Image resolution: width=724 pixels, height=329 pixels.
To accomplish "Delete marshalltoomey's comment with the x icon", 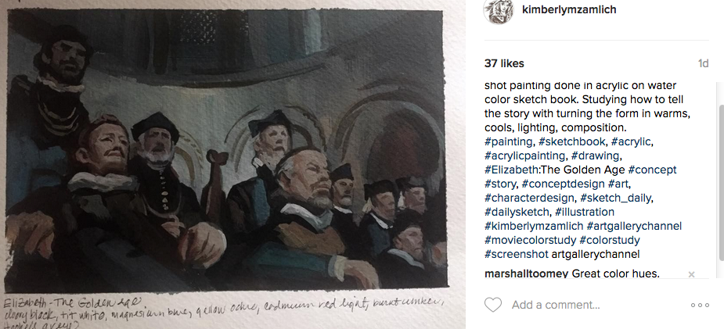I will point(691,274).
